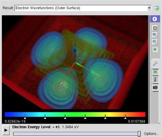Take a snapshot with the camera icon

click(x=155, y=88)
